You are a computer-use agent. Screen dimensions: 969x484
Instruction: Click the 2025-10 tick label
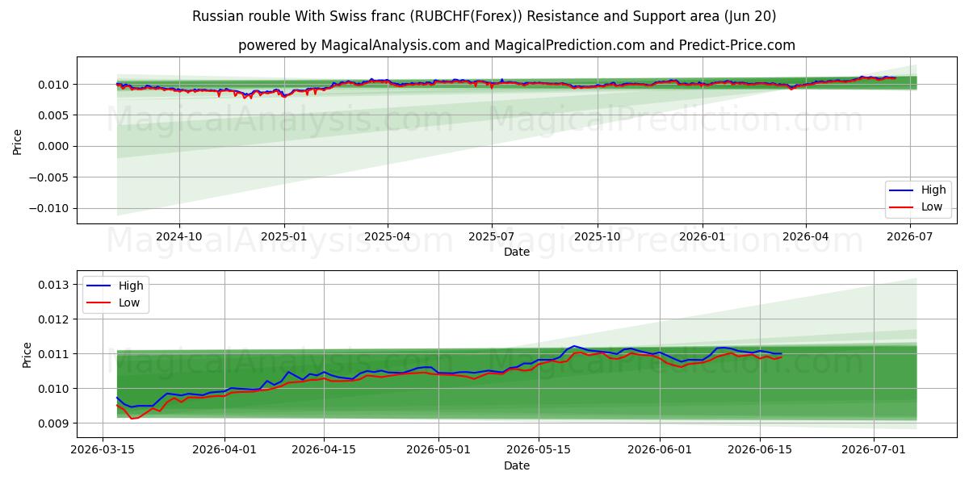(x=598, y=236)
